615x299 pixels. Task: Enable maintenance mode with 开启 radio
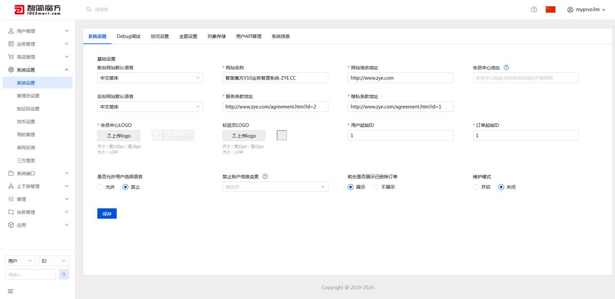pos(476,187)
